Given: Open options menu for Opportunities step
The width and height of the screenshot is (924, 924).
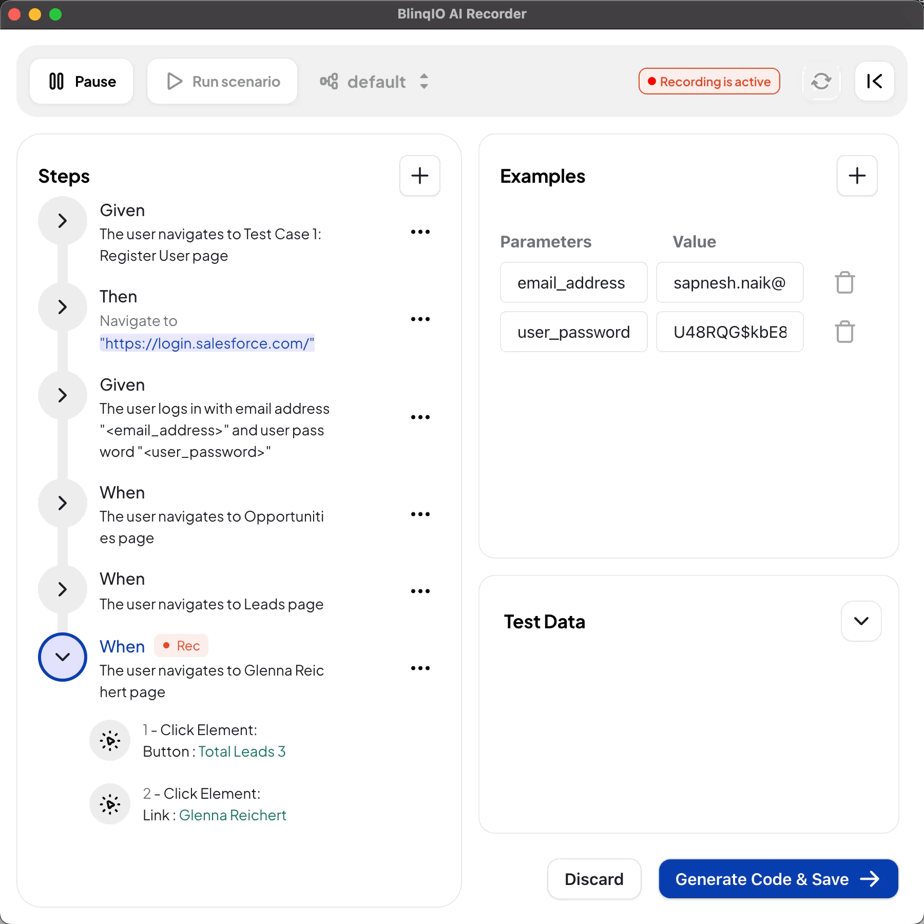Looking at the screenshot, I should pos(420,514).
